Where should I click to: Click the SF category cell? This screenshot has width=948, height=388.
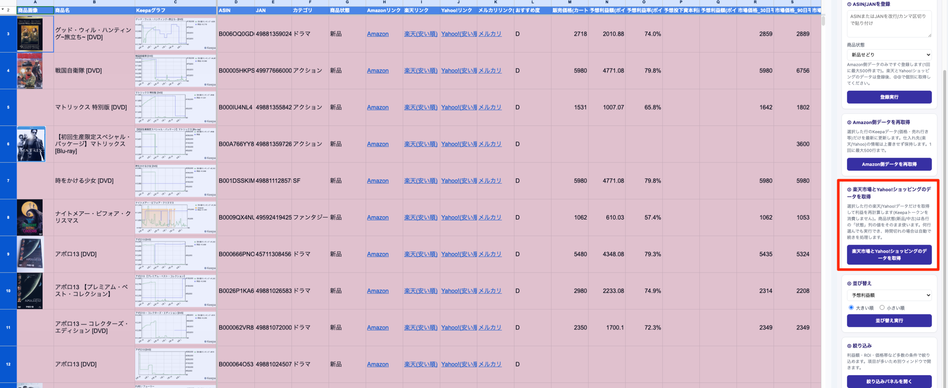pyautogui.click(x=310, y=181)
